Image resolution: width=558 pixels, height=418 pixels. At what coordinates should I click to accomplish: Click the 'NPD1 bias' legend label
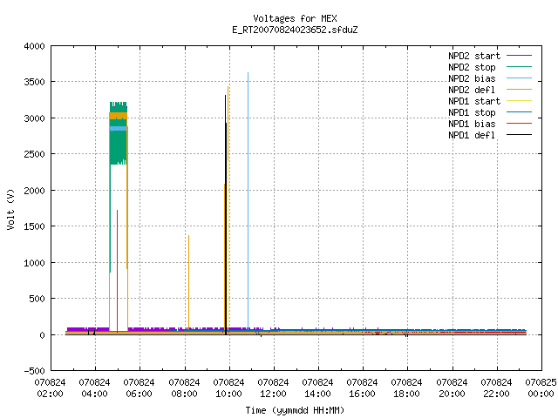point(472,124)
